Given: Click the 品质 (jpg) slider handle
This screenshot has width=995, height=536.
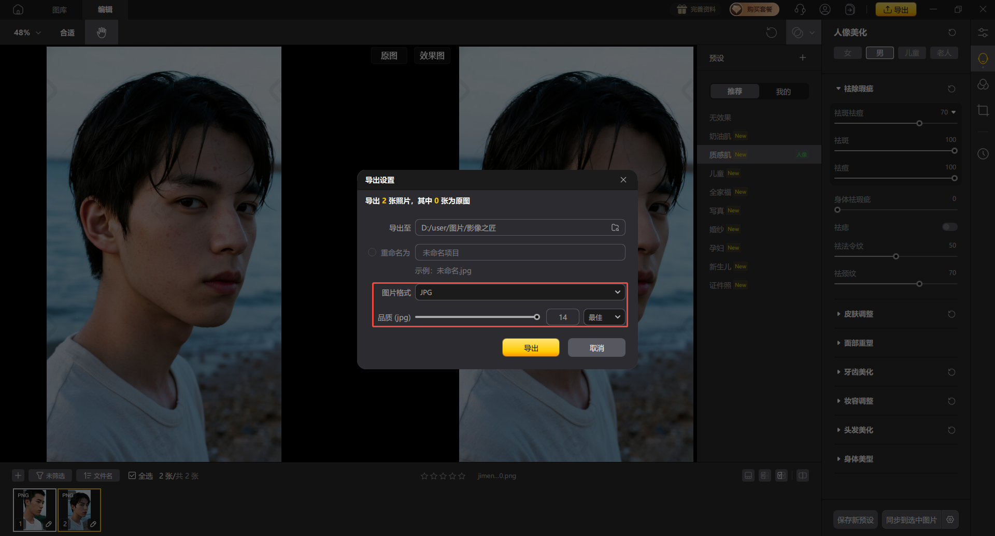Looking at the screenshot, I should [x=537, y=317].
